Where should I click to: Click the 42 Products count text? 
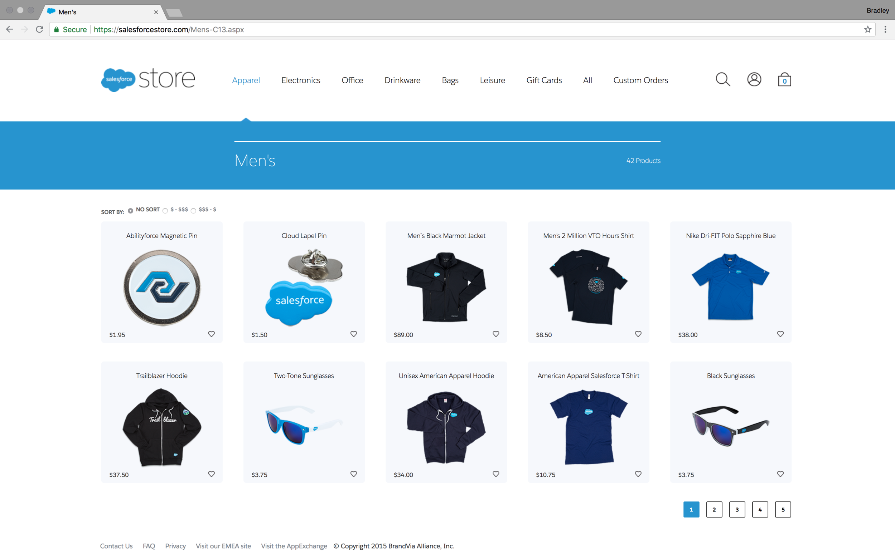643,161
